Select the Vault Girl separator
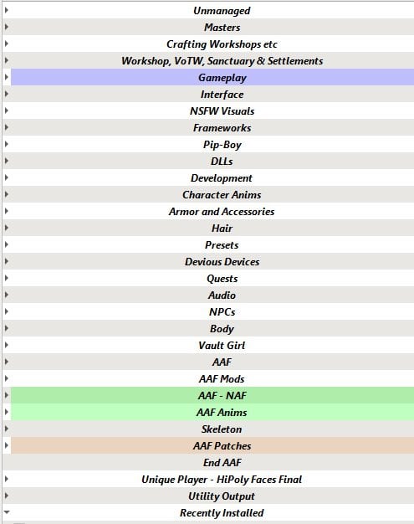 (x=212, y=345)
